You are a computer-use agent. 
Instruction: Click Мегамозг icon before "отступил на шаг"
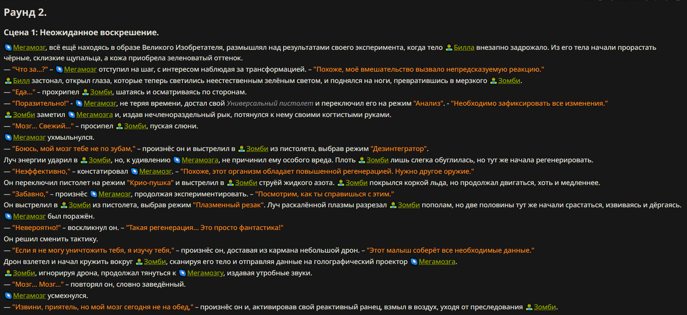click(x=59, y=69)
